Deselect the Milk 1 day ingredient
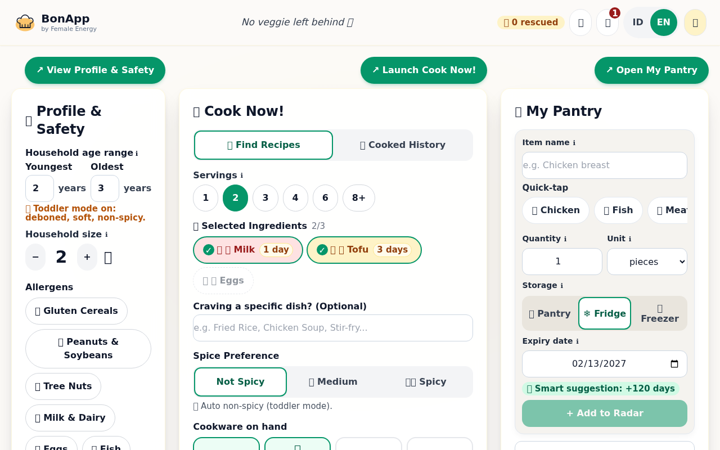The width and height of the screenshot is (720, 450). click(248, 250)
